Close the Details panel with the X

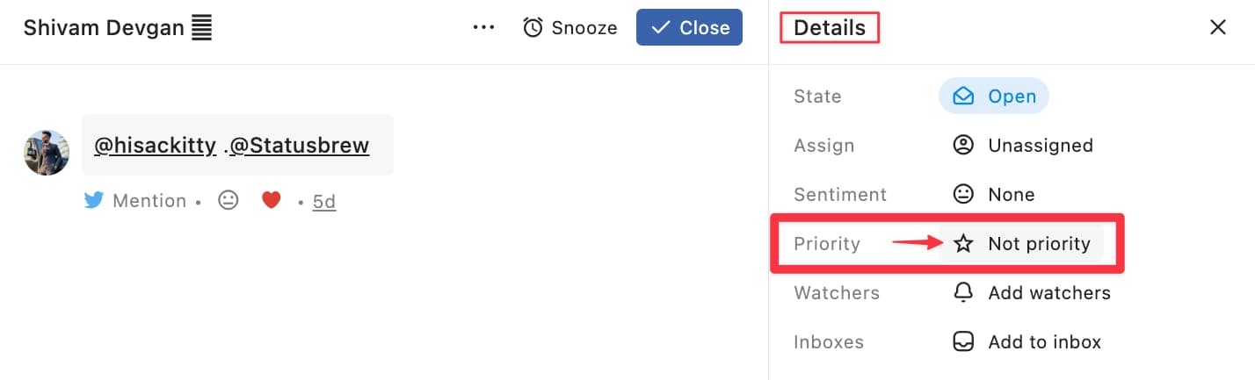1217,27
